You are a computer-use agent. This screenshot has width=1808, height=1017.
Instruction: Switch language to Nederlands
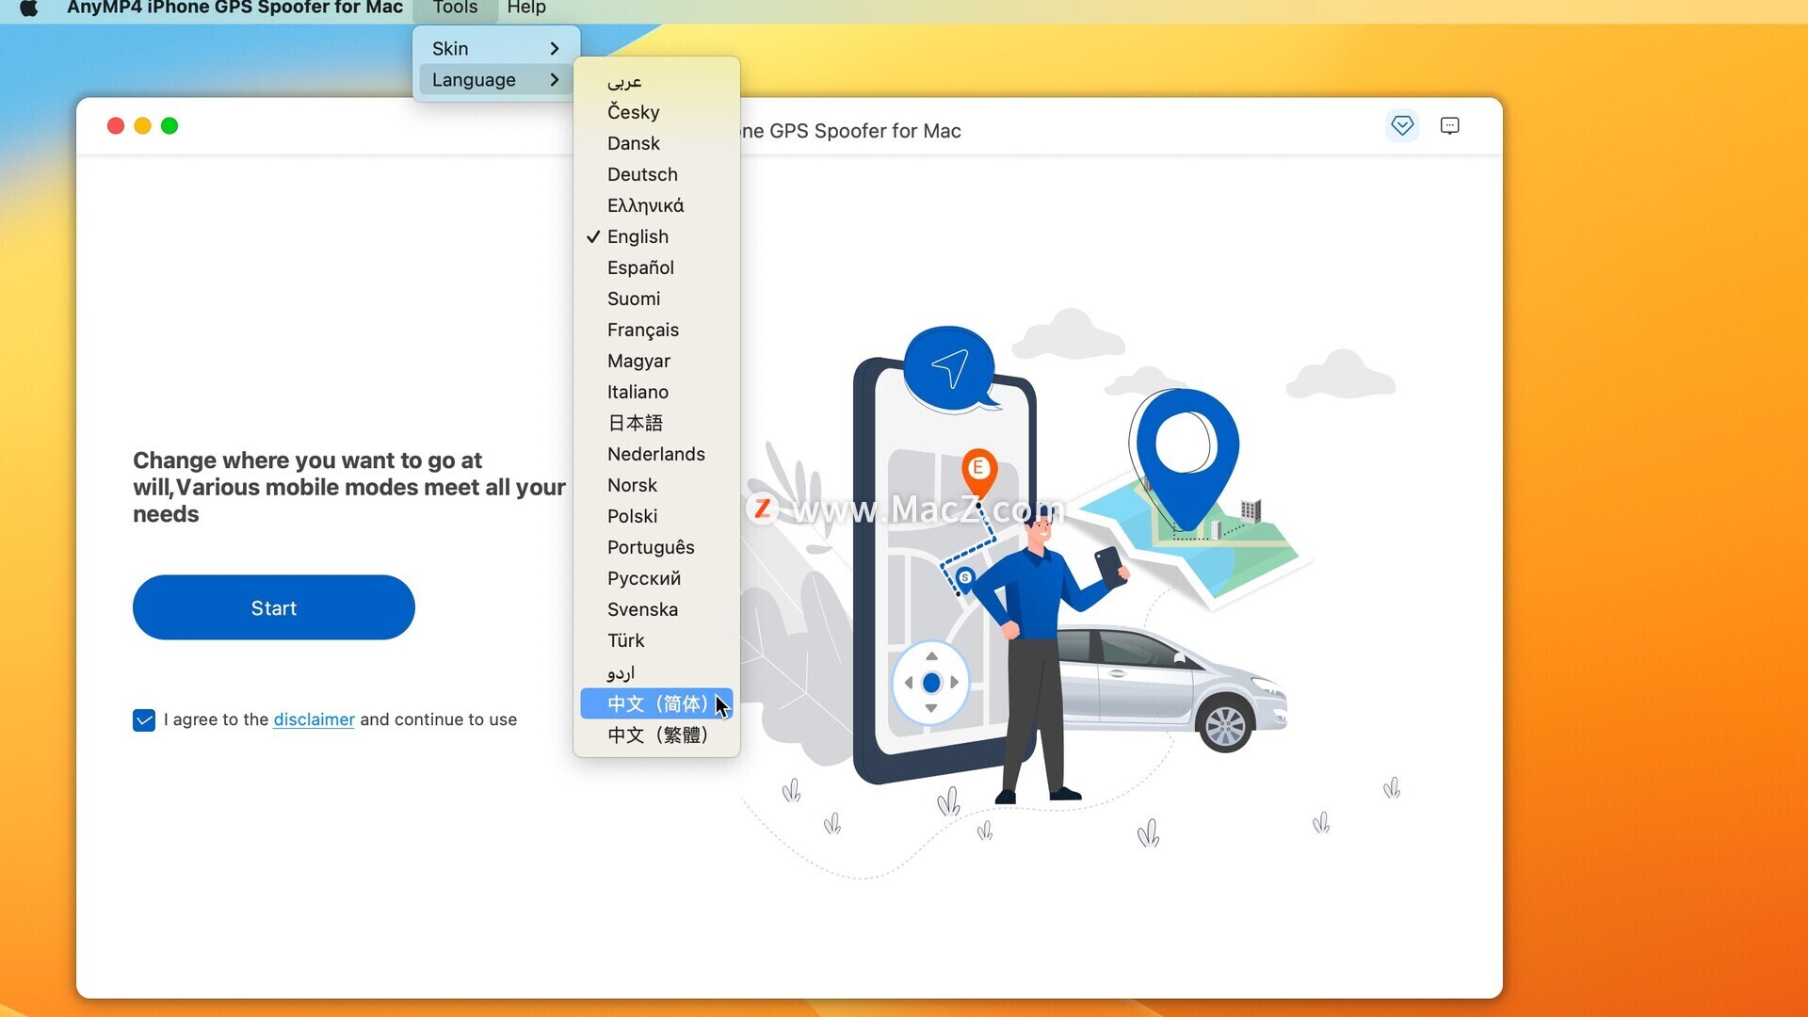click(x=656, y=454)
